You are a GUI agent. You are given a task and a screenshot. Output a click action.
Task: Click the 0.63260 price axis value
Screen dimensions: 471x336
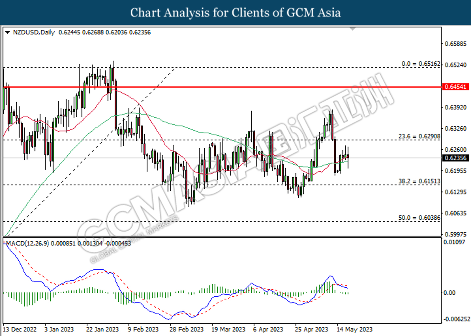pos(456,128)
